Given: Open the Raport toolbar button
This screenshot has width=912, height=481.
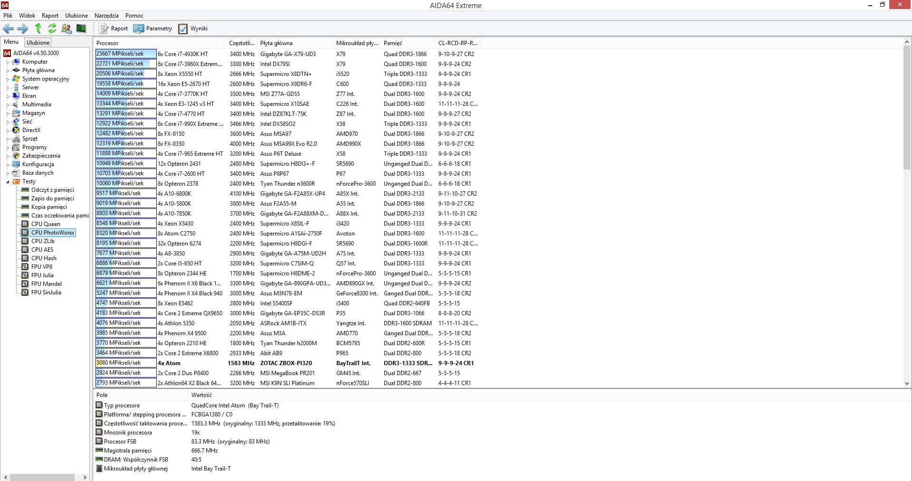Looking at the screenshot, I should (x=114, y=28).
